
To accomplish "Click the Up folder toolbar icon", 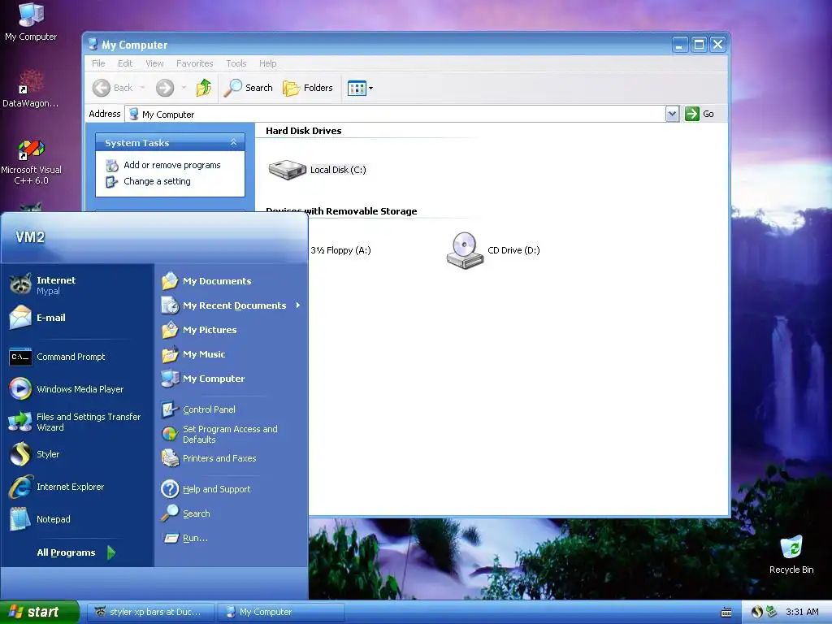I will [204, 88].
